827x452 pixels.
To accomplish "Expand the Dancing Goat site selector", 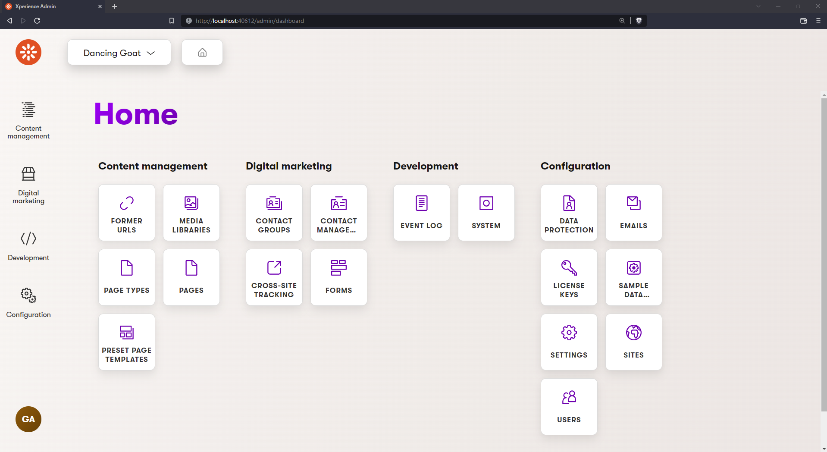I will (119, 52).
